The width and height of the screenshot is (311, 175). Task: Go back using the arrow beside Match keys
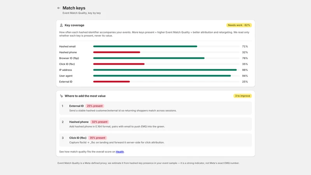click(59, 8)
